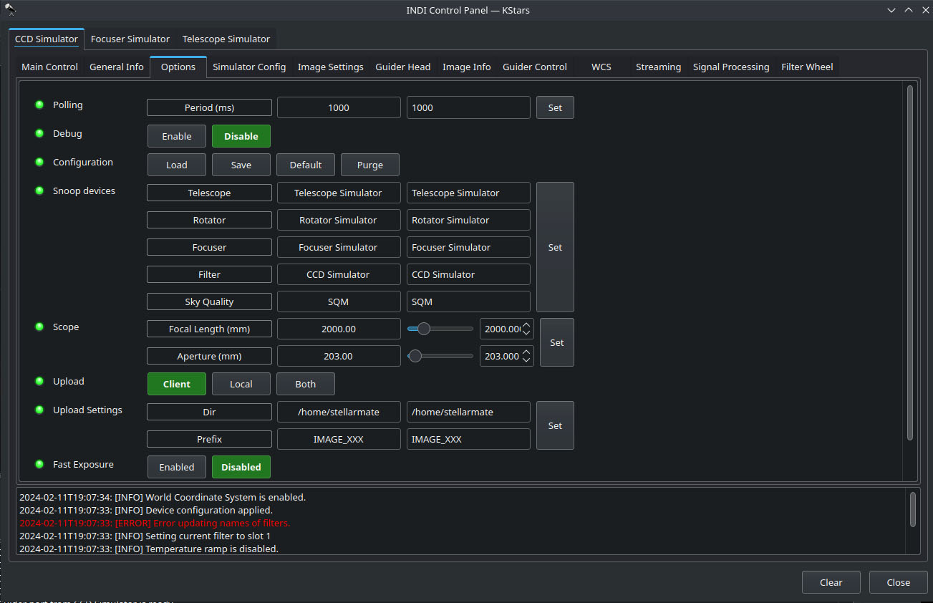The width and height of the screenshot is (933, 603).
Task: Click Set button for Scope values
Action: (557, 342)
